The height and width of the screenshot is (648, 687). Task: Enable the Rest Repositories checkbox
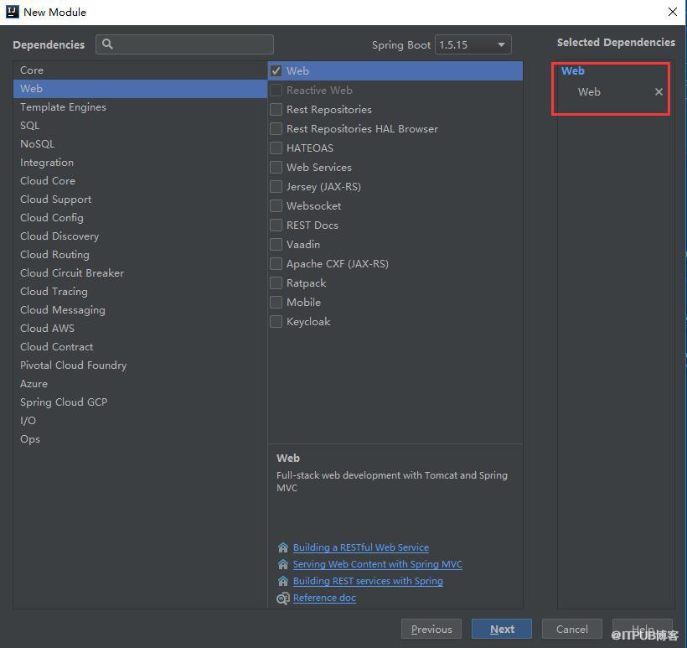276,110
